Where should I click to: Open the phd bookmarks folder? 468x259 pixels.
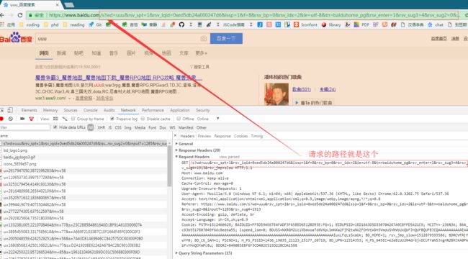click(x=52, y=24)
